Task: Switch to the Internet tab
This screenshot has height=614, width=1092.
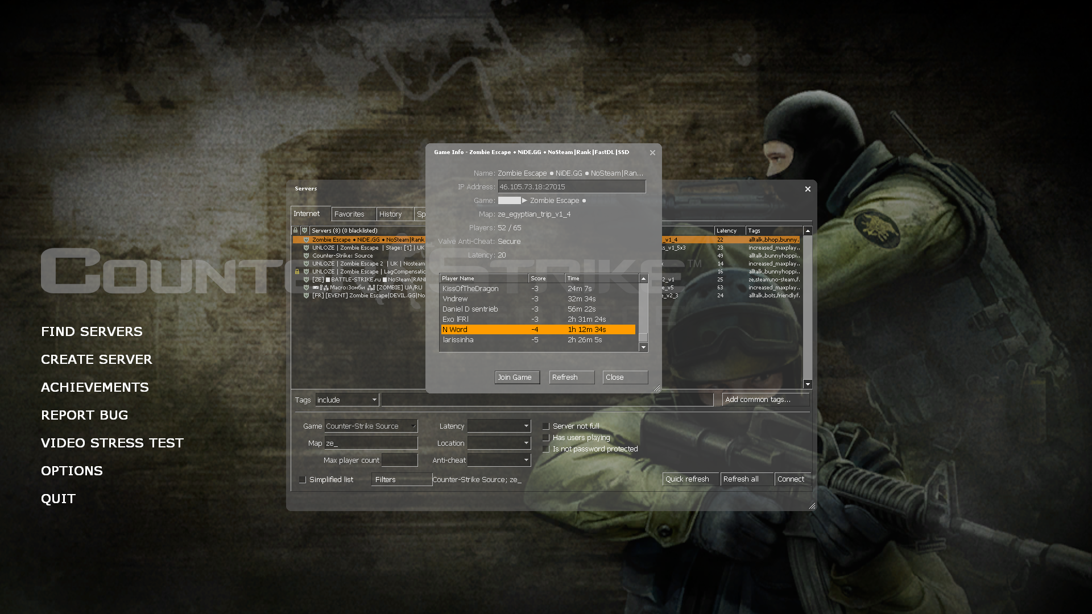Action: (310, 214)
